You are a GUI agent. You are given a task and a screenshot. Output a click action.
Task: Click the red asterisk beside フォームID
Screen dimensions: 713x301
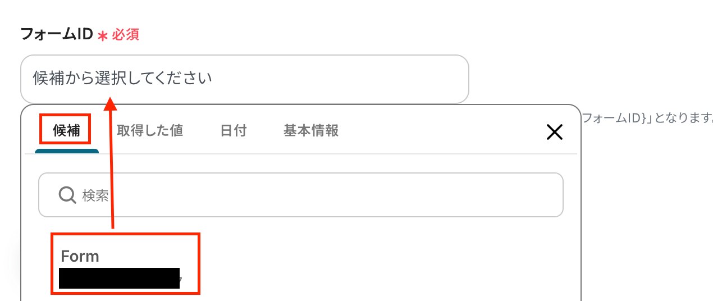(x=102, y=37)
